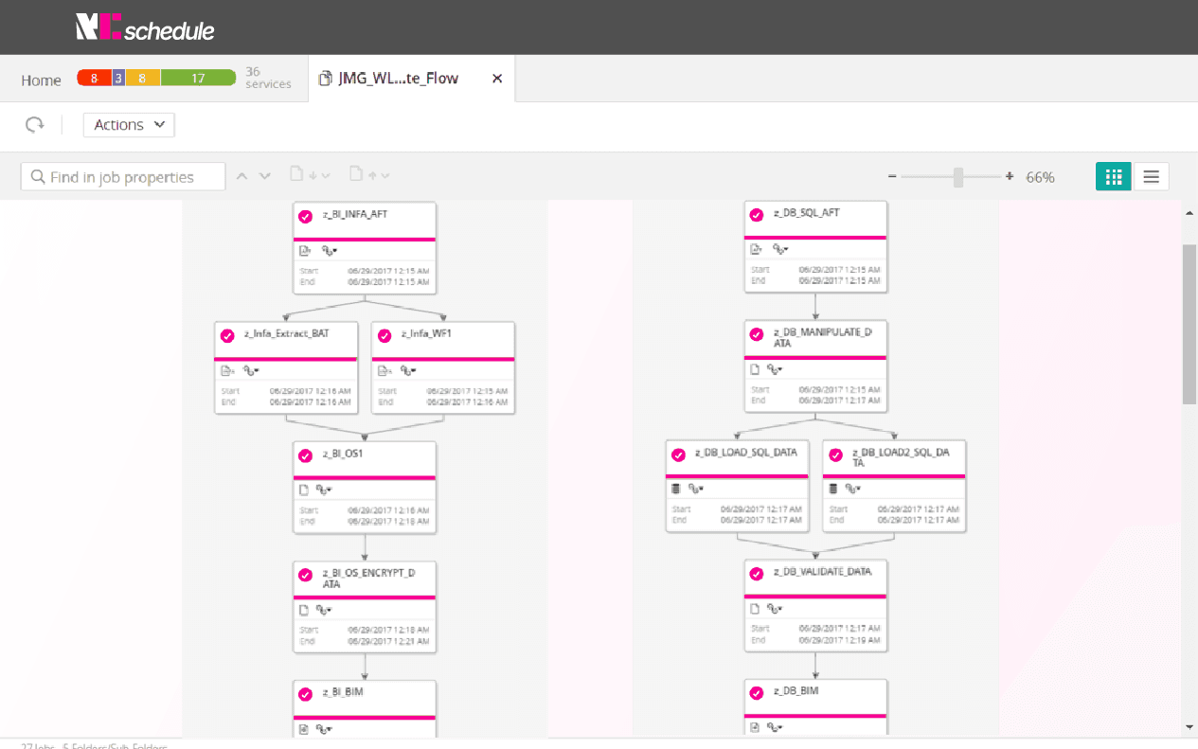The height and width of the screenshot is (749, 1198).
Task: Click the refresh icon in toolbar
Action: pyautogui.click(x=35, y=125)
